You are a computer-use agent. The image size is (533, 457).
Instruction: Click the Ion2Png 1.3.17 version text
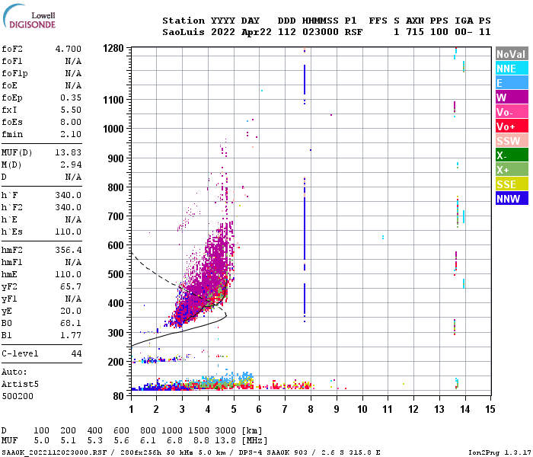pyautogui.click(x=499, y=452)
